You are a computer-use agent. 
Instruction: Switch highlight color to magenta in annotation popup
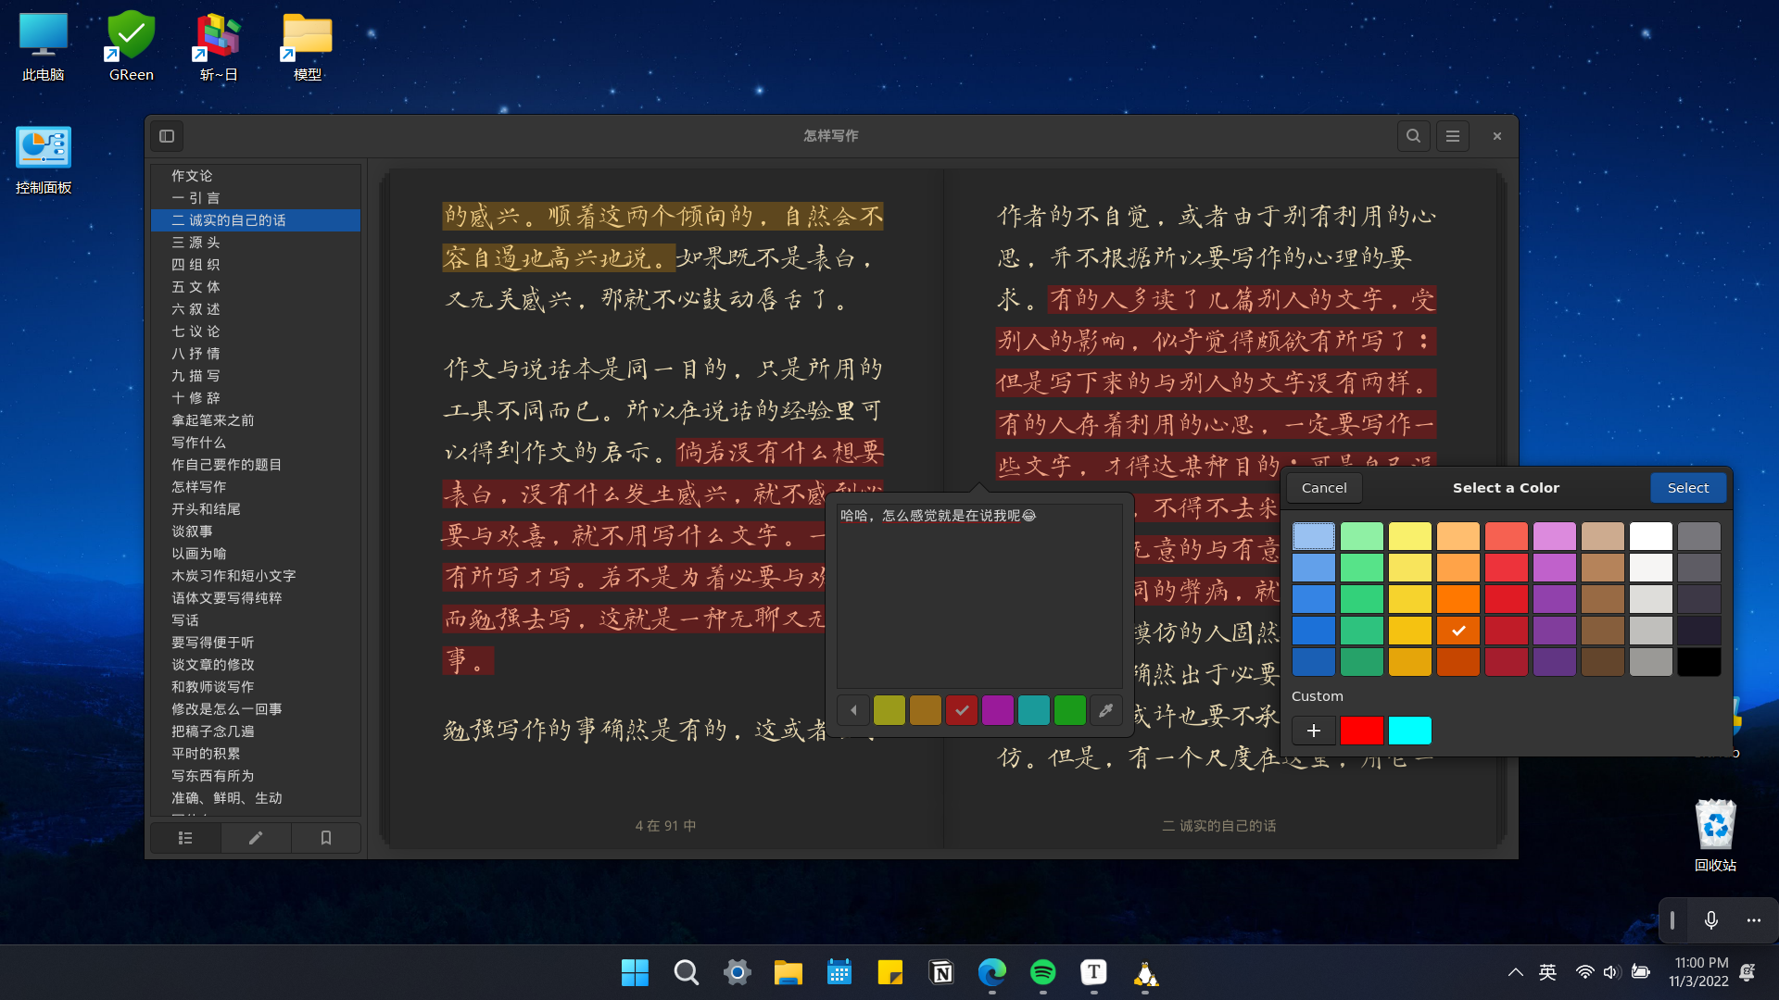tap(998, 710)
